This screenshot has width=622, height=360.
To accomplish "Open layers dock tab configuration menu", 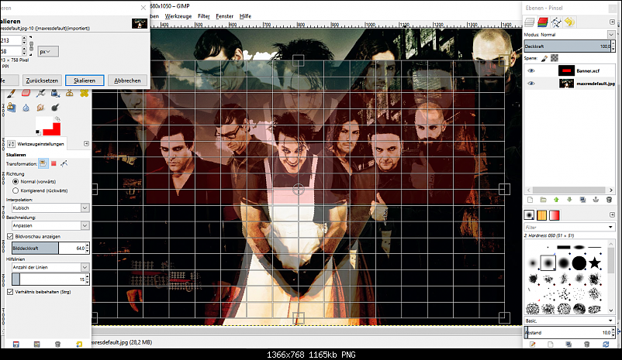I will pos(612,22).
